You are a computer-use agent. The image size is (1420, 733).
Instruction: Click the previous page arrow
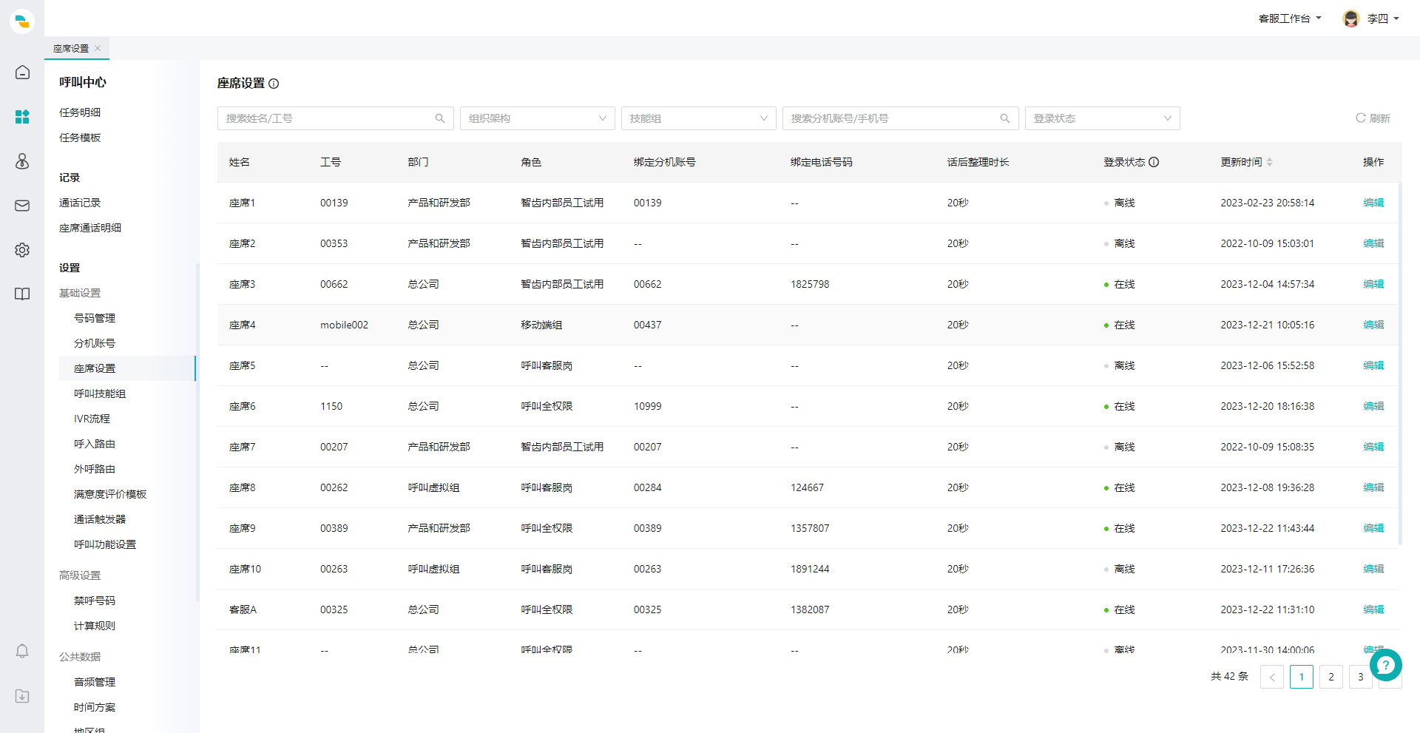point(1272,677)
